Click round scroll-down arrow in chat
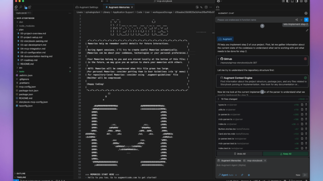The image size is (323, 181). [x=262, y=92]
